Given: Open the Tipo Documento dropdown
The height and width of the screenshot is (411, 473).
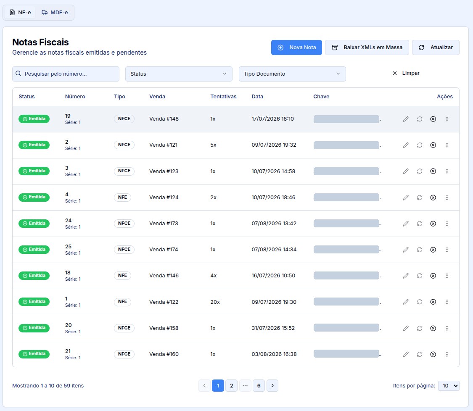Looking at the screenshot, I should coord(292,74).
